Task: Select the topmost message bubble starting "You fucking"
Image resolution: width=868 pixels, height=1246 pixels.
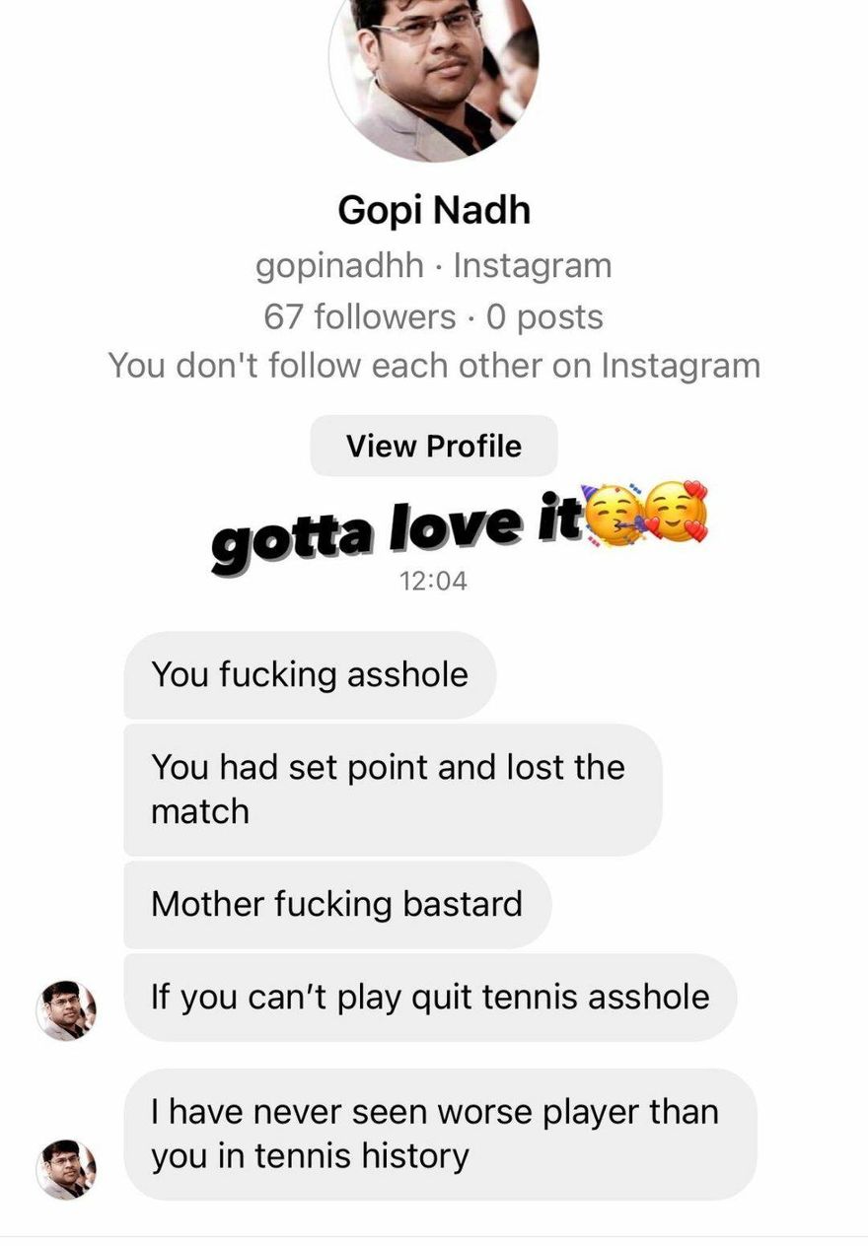Action: [x=310, y=675]
